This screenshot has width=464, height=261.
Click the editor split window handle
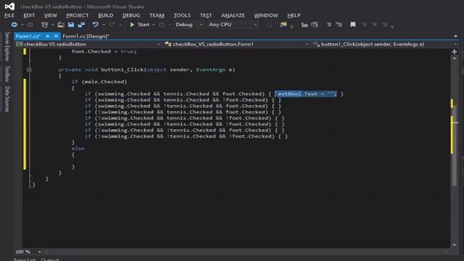(x=455, y=51)
